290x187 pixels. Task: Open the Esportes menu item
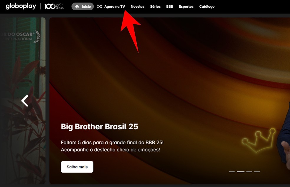point(186,7)
